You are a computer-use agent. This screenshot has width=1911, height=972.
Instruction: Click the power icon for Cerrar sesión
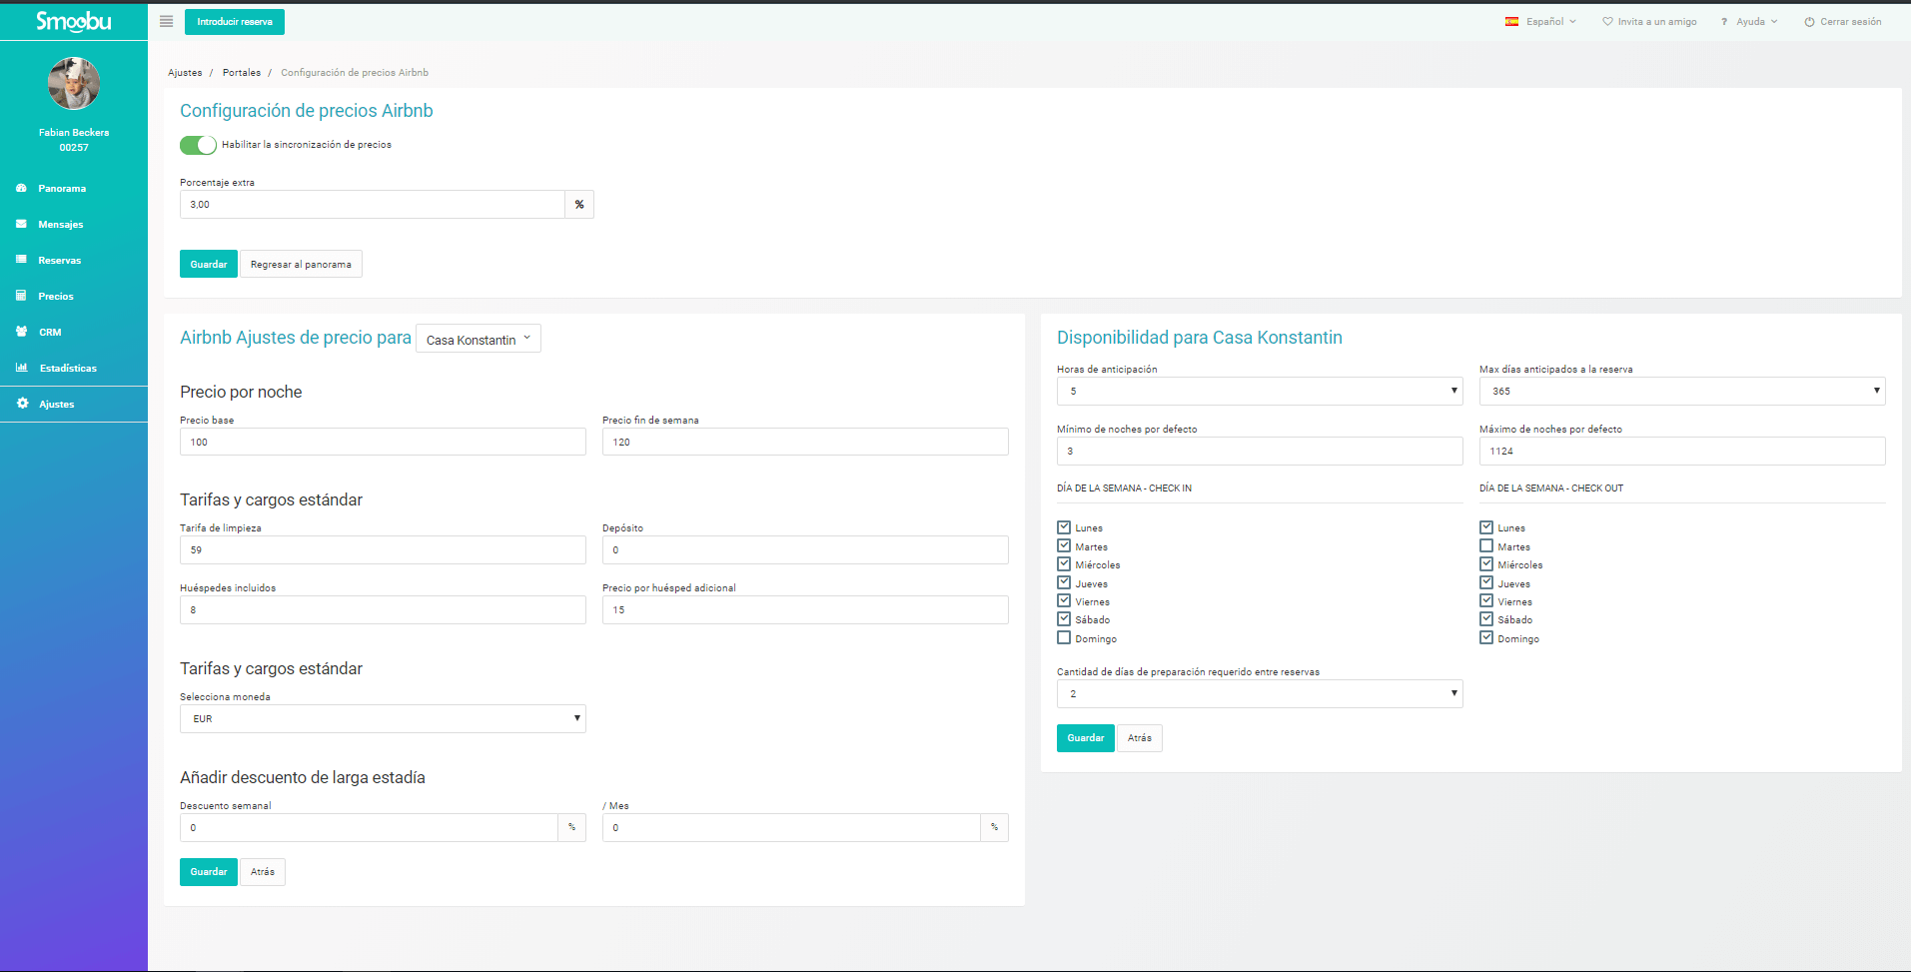pyautogui.click(x=1809, y=21)
